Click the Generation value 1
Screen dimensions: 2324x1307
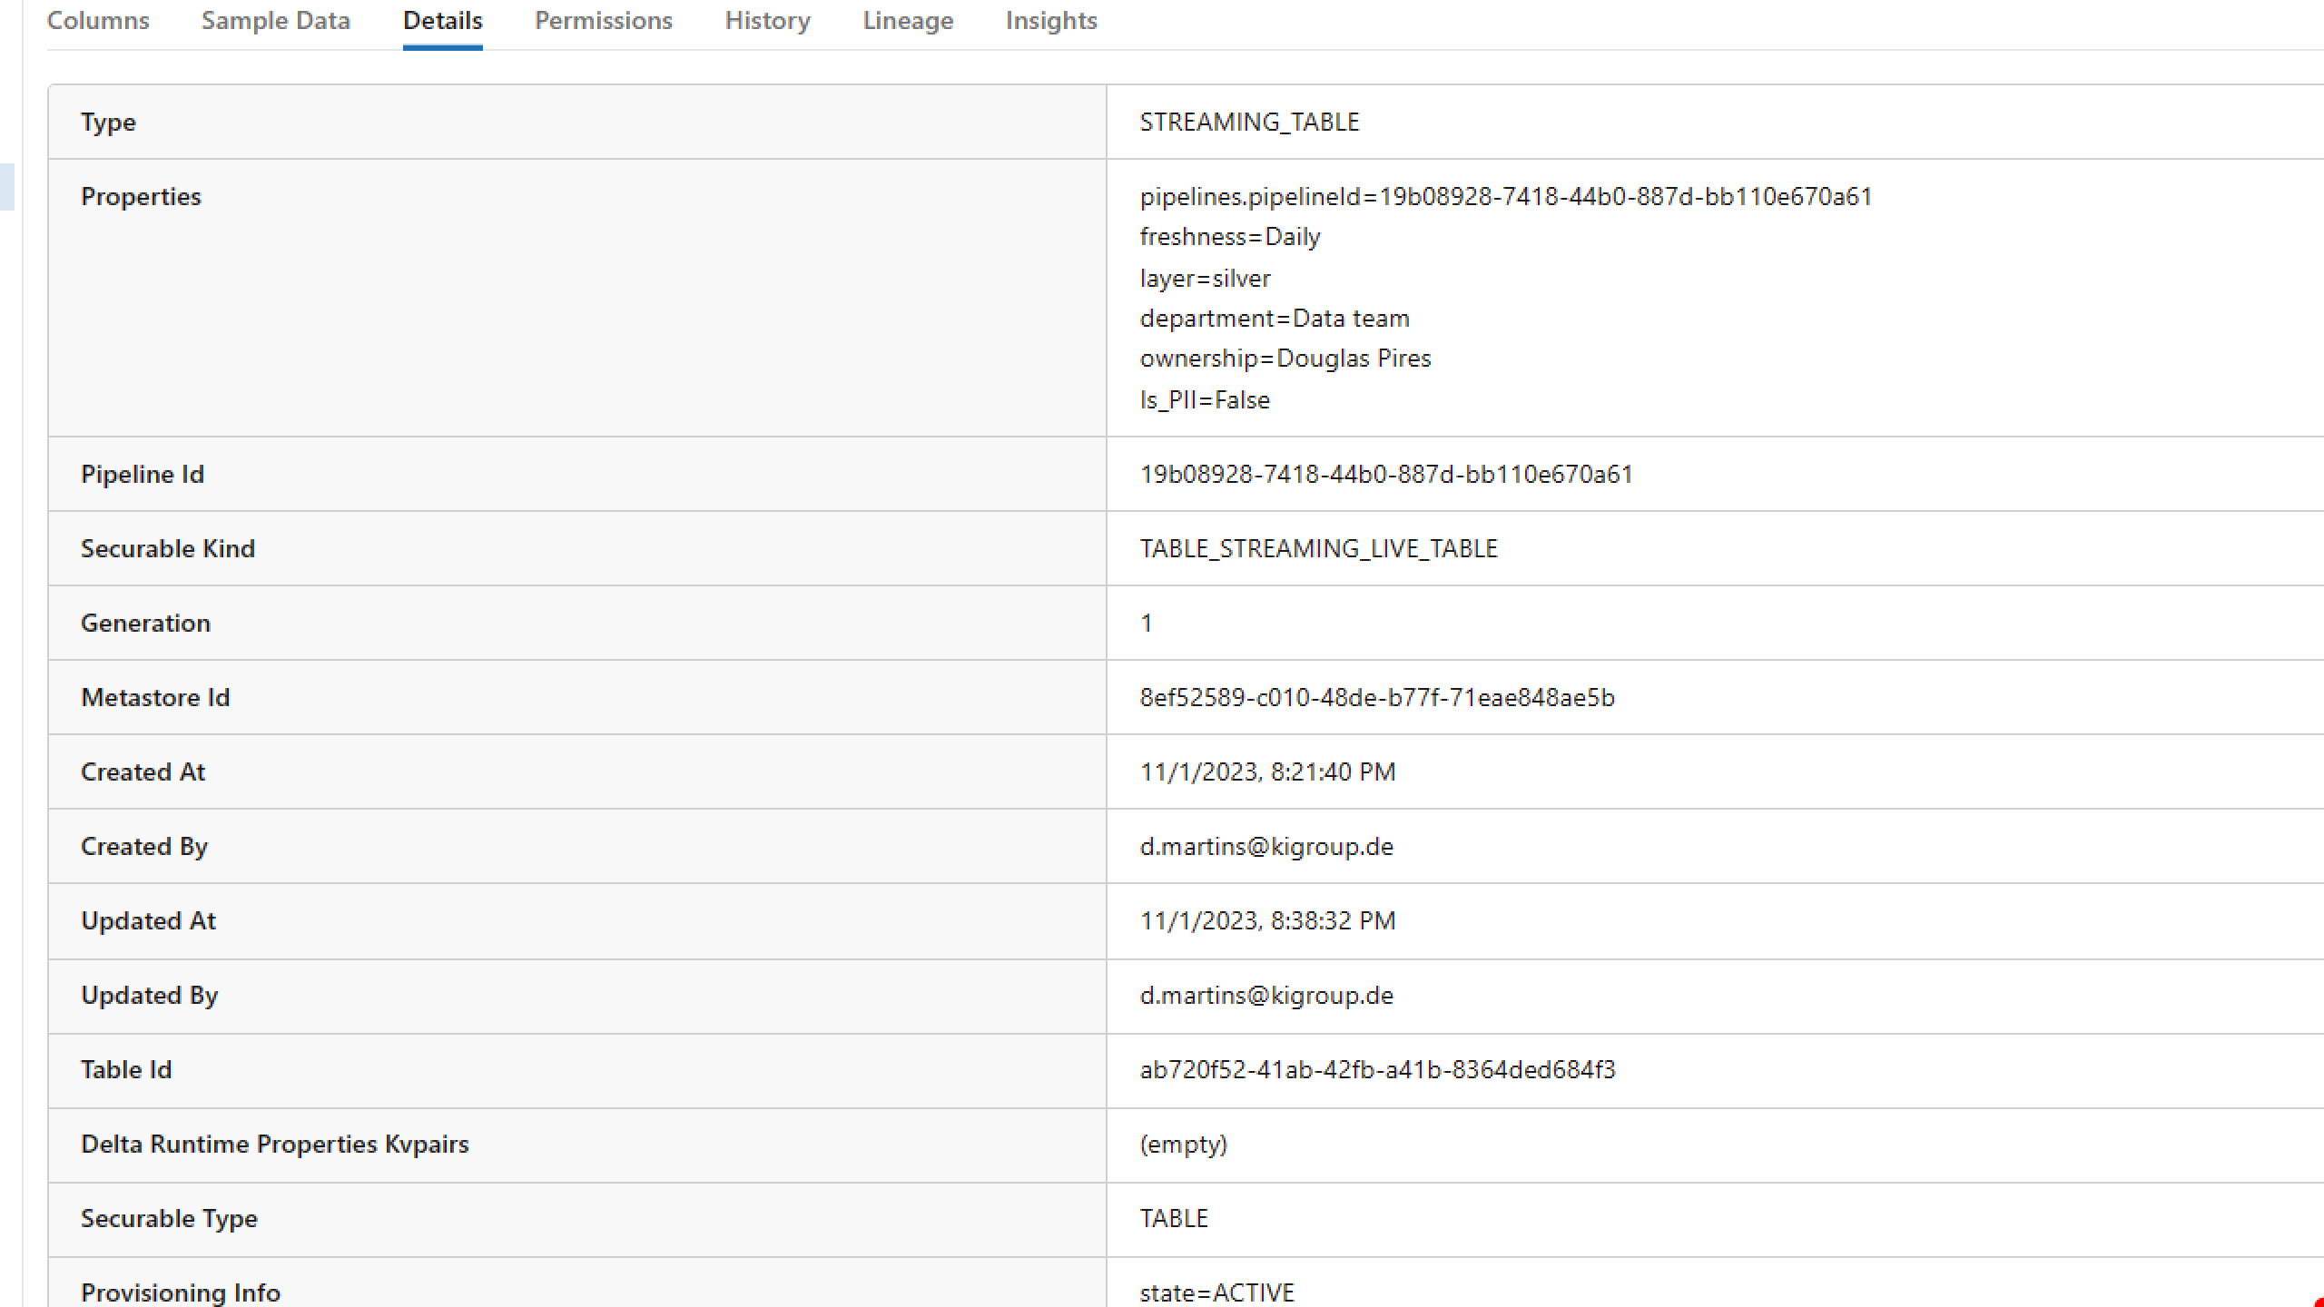point(1147,624)
